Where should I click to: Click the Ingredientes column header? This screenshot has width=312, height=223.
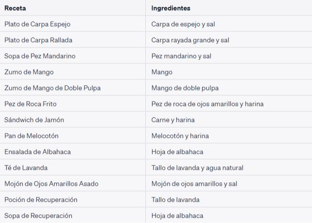point(171,8)
